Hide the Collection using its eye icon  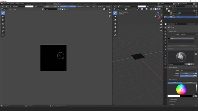pyautogui.click(x=196, y=11)
